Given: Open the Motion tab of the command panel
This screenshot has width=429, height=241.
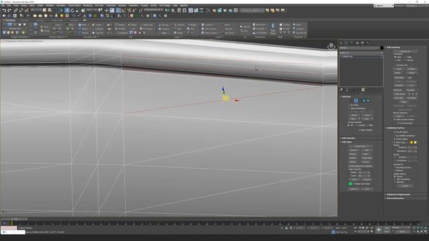Looking at the screenshot, I should 357,43.
